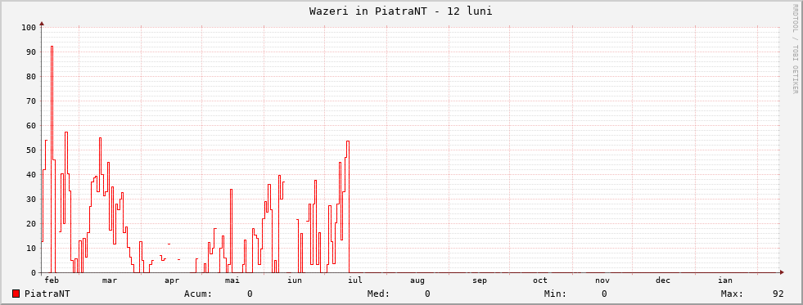Viewport: 803px width, 305px height.
Task: Click the y-axis value 60
Action: [x=31, y=126]
